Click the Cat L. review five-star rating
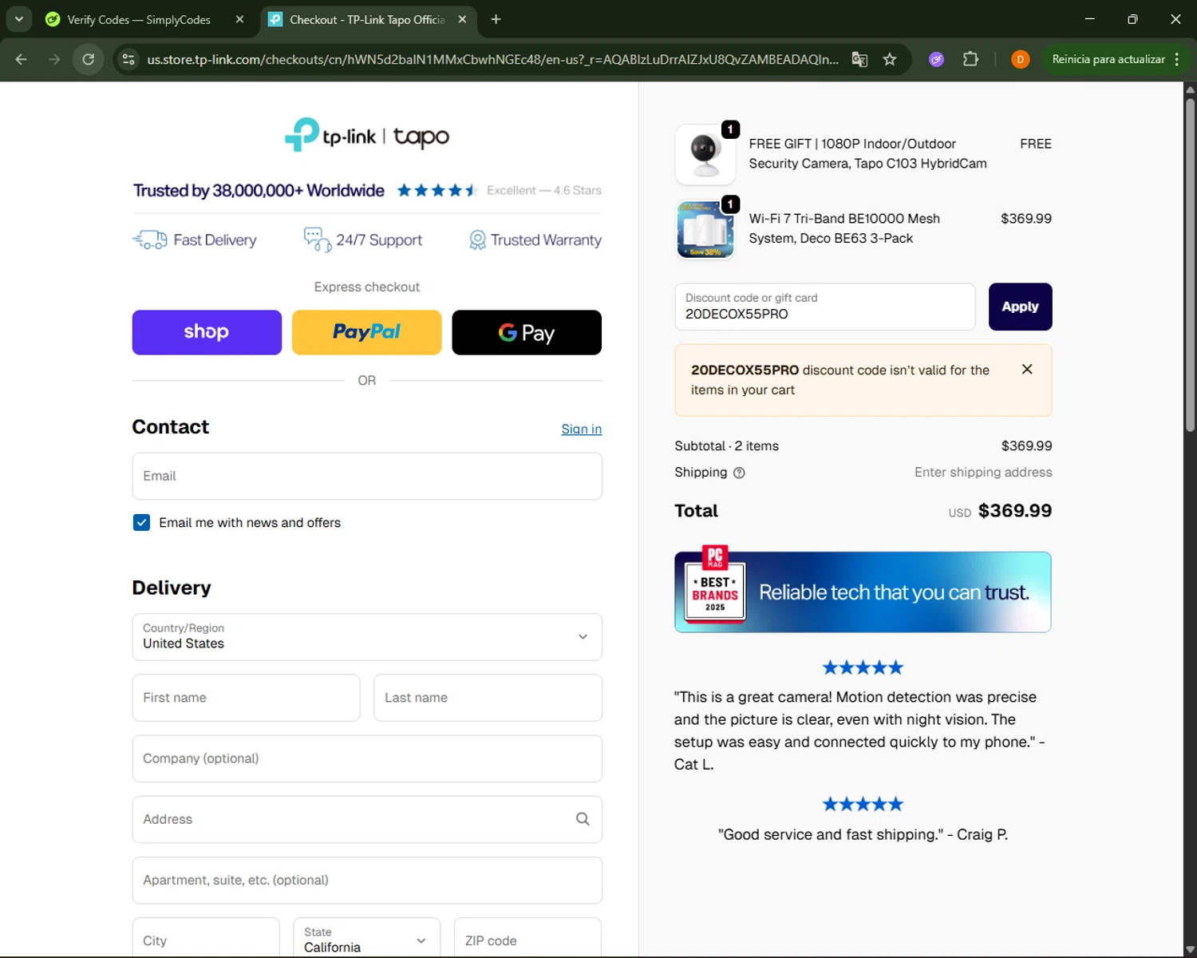The width and height of the screenshot is (1197, 958). tap(863, 667)
